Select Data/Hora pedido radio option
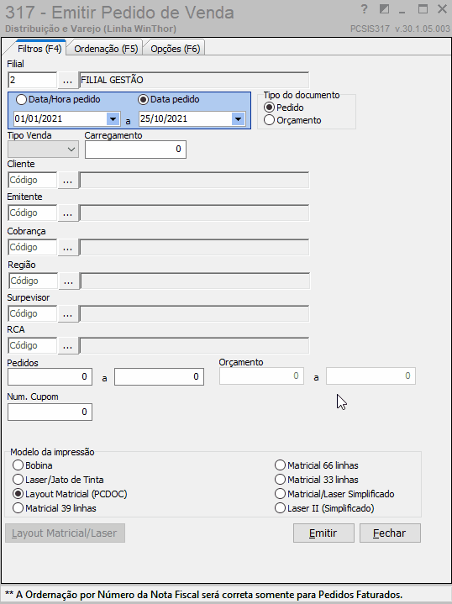Image resolution: width=452 pixels, height=604 pixels. 58,99
